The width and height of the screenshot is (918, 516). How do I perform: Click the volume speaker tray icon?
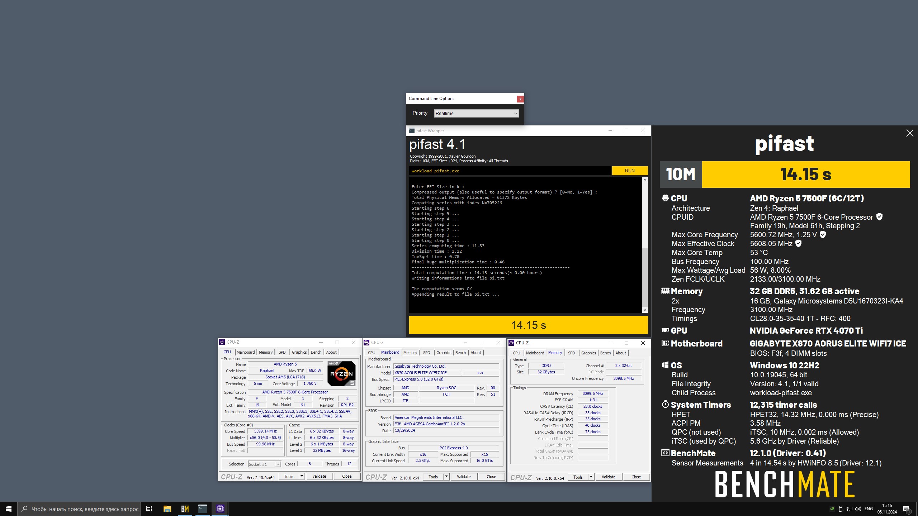click(858, 509)
